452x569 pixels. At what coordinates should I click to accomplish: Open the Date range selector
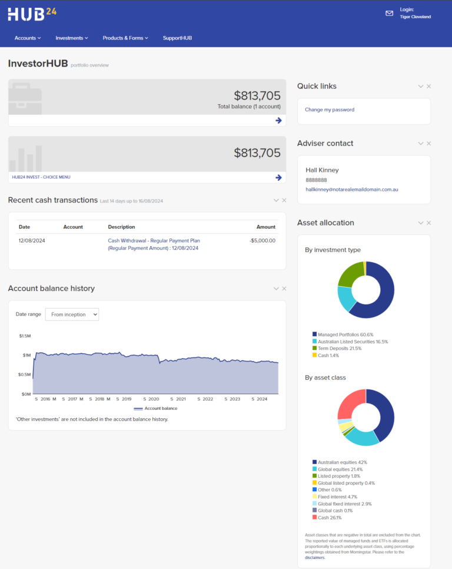point(71,314)
